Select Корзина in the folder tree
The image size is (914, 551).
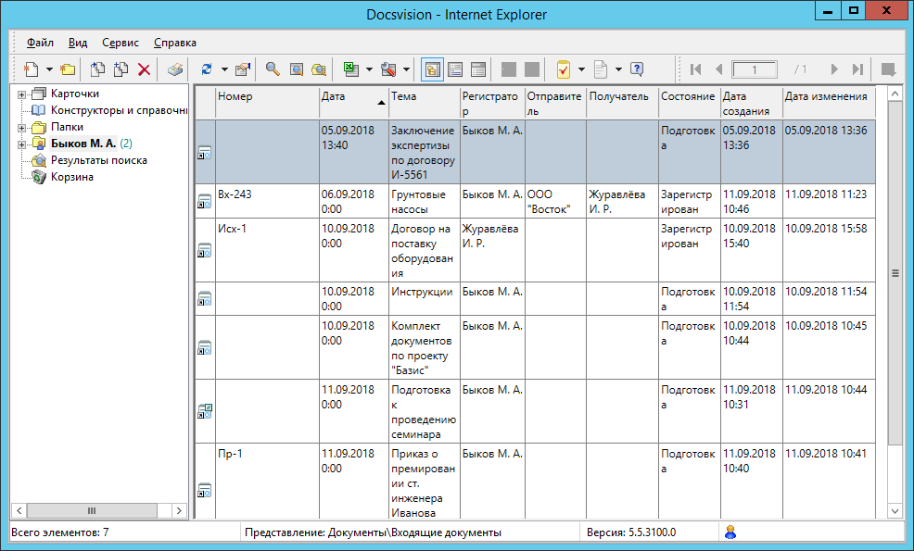[71, 177]
